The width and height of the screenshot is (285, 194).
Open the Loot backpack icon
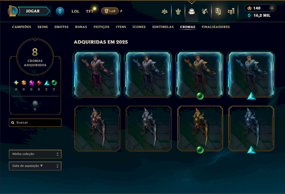pos(192,11)
